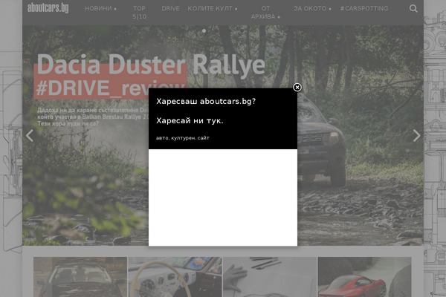The width and height of the screenshot is (446, 297).
Task: Expand the ЗА ОКОТО menu
Action: [312, 8]
